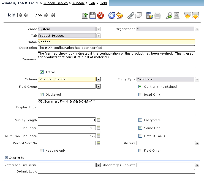The width and height of the screenshot is (204, 181).
Task: Expand the Field Group dropdown
Action: (x=99, y=87)
